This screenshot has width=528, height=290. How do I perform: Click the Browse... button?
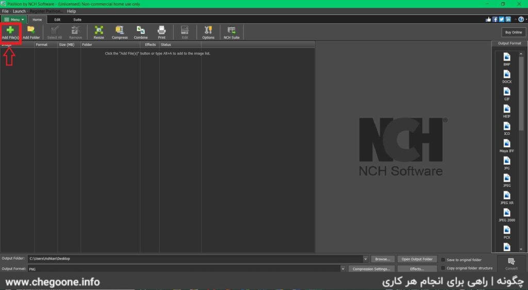coord(383,259)
